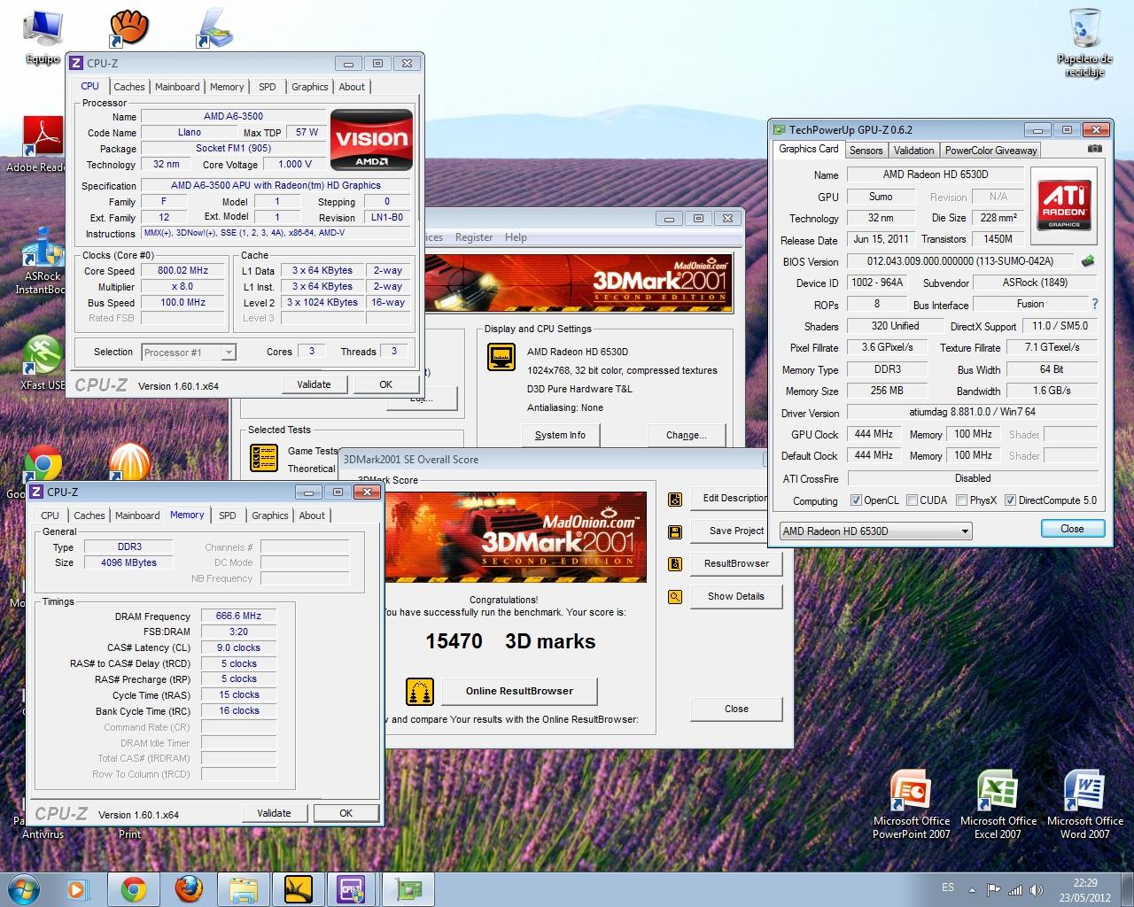Click the GPU-Z screenshot camera icon

coord(1095,150)
